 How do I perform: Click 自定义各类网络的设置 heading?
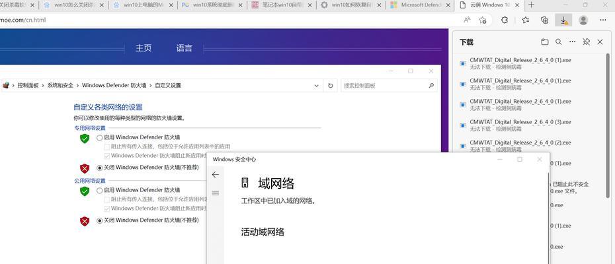(x=108, y=108)
